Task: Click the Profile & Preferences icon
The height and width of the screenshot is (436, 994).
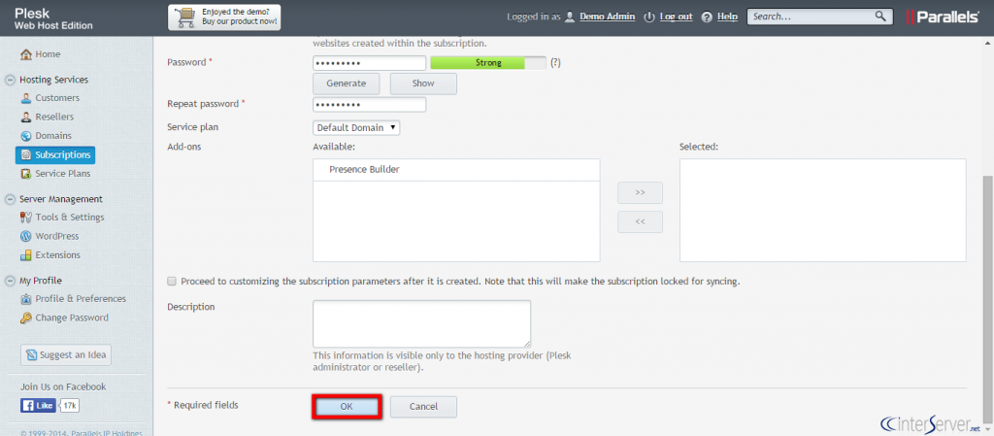Action: (x=26, y=299)
